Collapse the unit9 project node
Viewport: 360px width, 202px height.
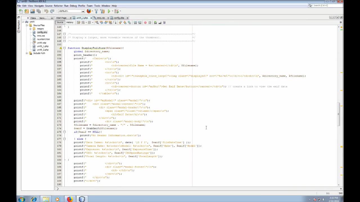tap(23, 22)
